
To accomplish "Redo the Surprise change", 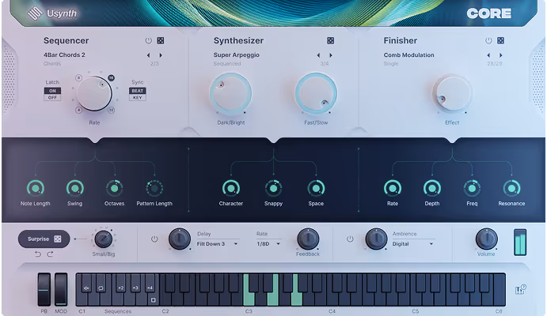I will pos(50,254).
